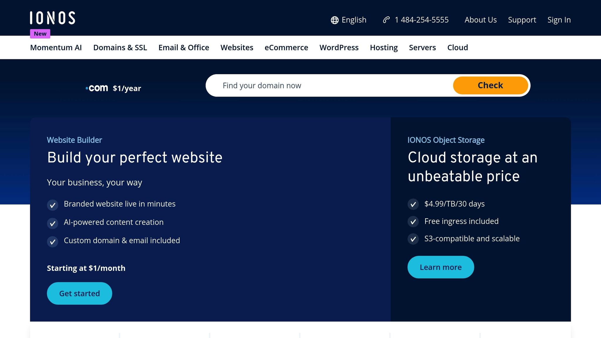Screen dimensions: 601x338
Task: Open the English language selector
Action: (354, 20)
